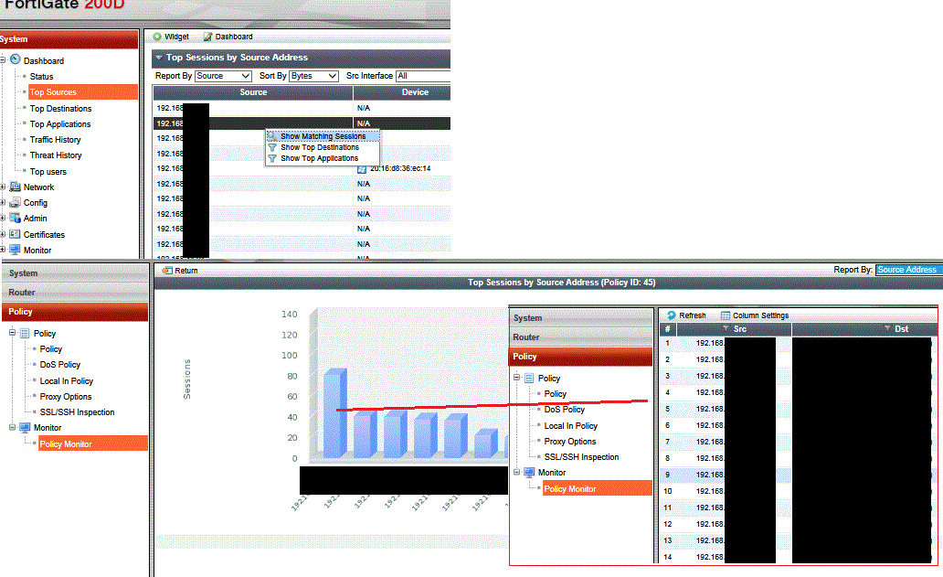
Task: Select Show Top Destinations menu entry
Action: coord(319,147)
